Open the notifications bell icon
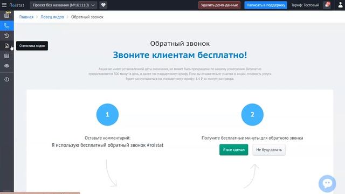The height and width of the screenshot is (194, 345). tap(327, 5)
